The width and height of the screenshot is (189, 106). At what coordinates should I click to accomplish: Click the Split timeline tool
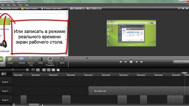[49, 70]
